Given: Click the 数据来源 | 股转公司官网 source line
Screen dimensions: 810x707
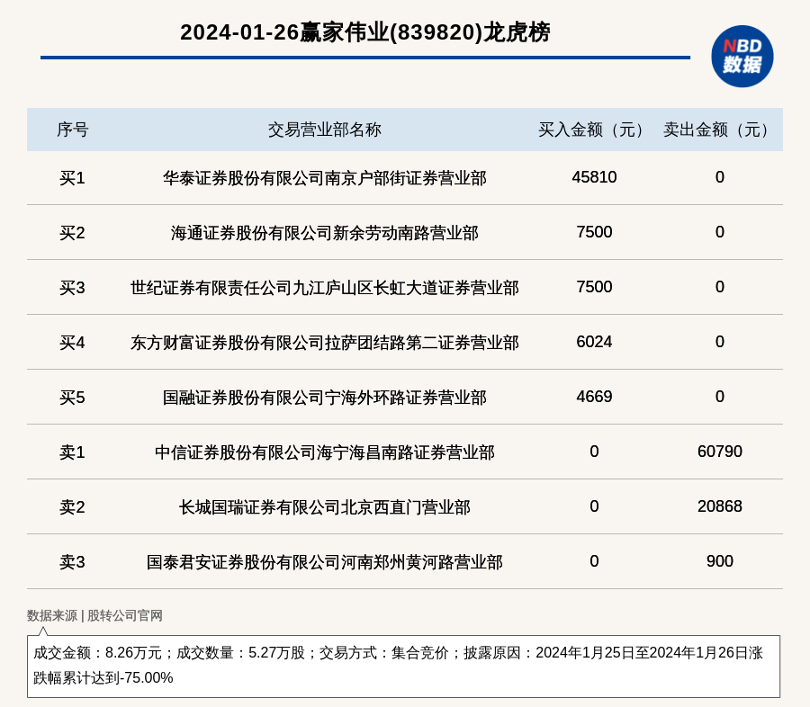Looking at the screenshot, I should [94, 615].
